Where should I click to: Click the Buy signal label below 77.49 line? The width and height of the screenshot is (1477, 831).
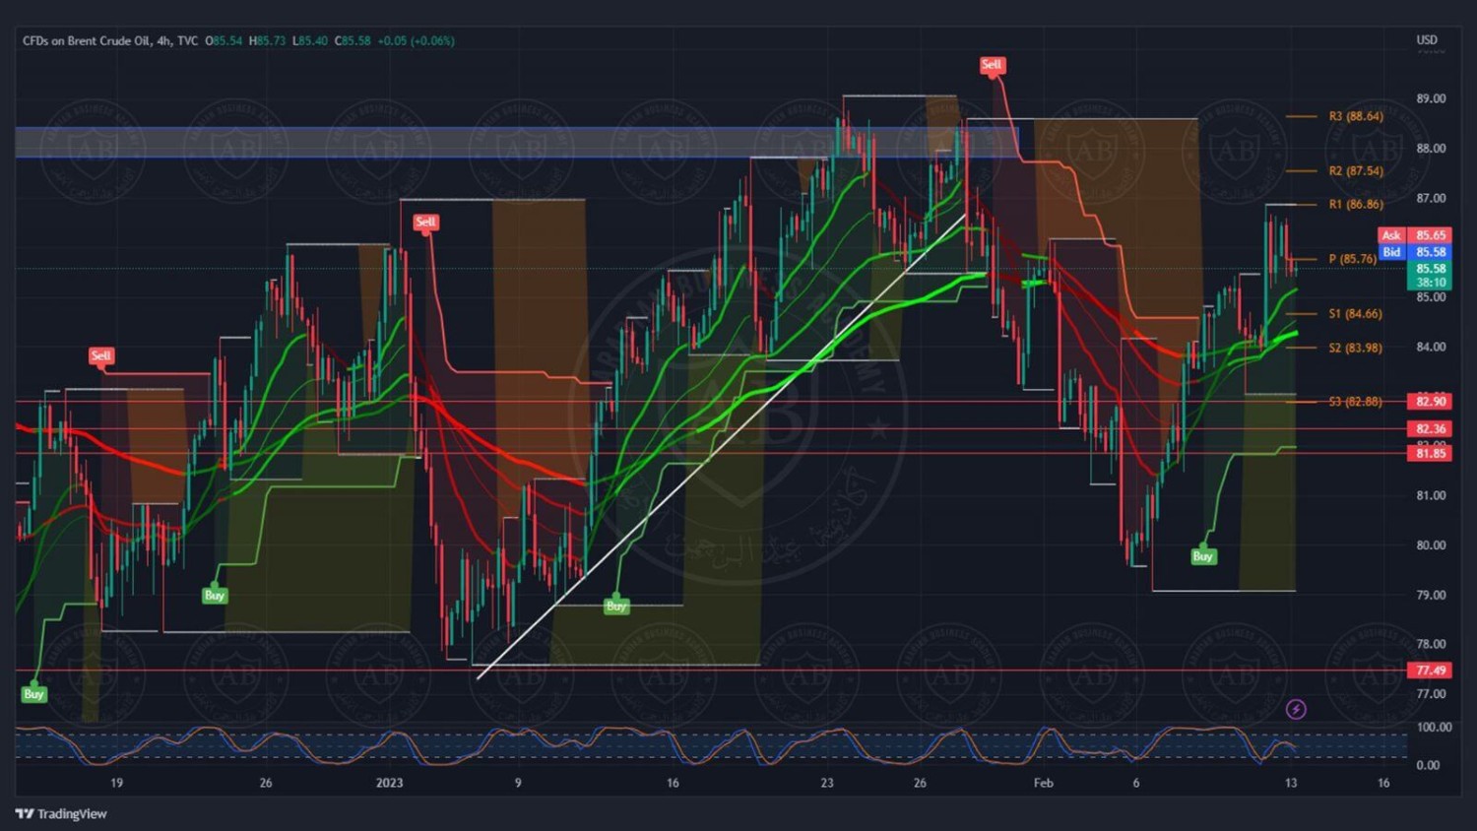[x=33, y=694]
